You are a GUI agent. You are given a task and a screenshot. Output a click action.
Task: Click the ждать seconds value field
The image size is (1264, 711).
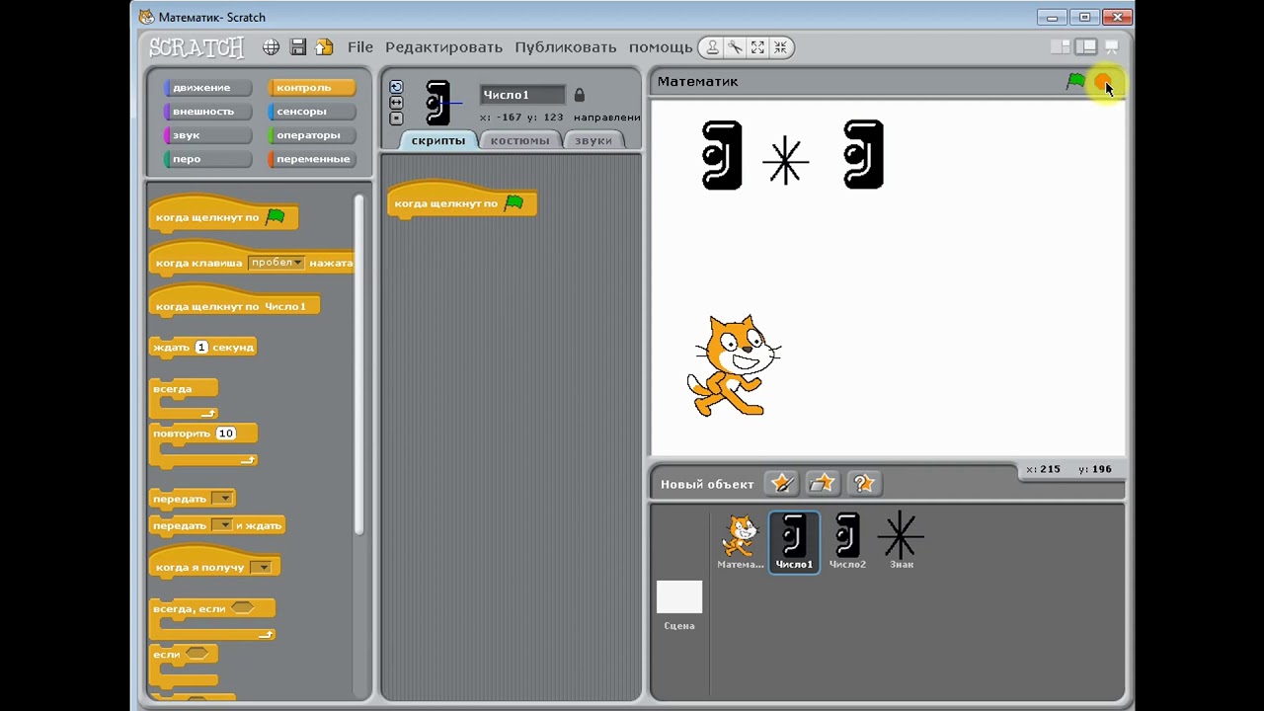pyautogui.click(x=201, y=348)
